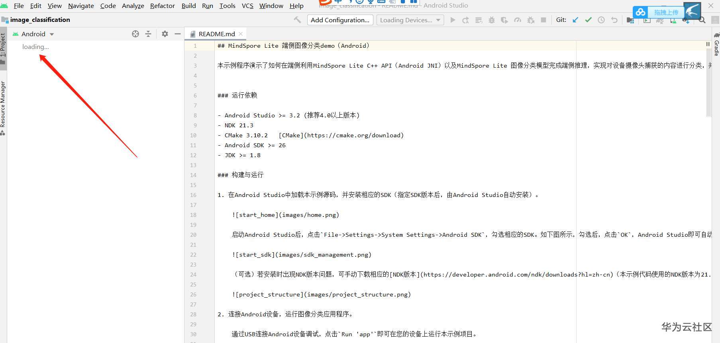Open the Help menu
Image resolution: width=720 pixels, height=343 pixels.
[x=296, y=6]
